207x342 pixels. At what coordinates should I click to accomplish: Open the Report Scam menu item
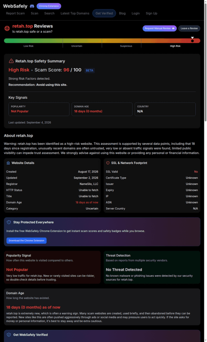[x=15, y=13]
